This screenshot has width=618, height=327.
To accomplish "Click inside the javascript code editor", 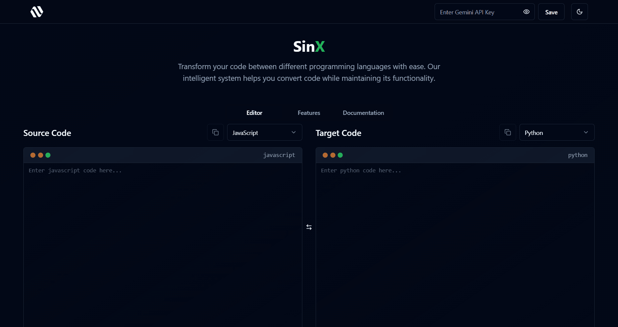I will pyautogui.click(x=163, y=245).
